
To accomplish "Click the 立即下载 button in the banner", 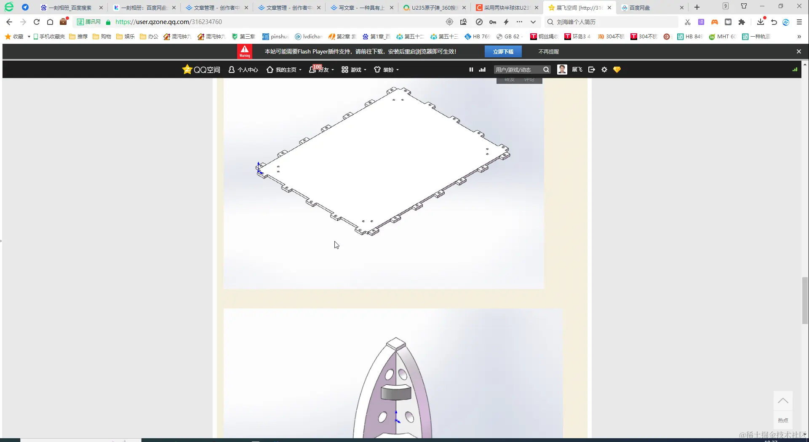I will tap(503, 51).
